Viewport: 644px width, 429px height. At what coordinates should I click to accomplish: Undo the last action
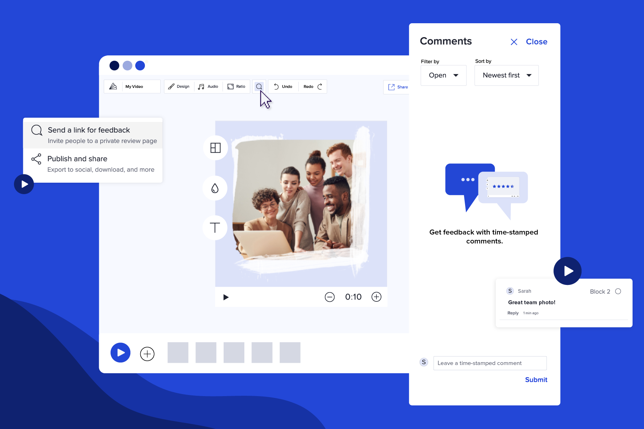(283, 87)
